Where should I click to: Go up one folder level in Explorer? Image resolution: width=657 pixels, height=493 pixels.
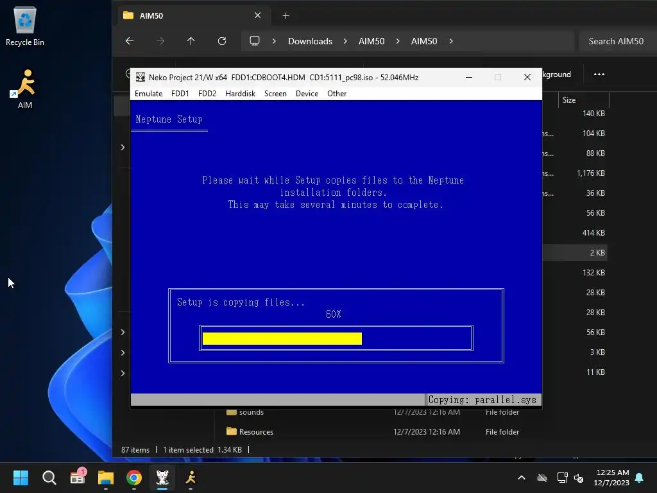pos(191,40)
